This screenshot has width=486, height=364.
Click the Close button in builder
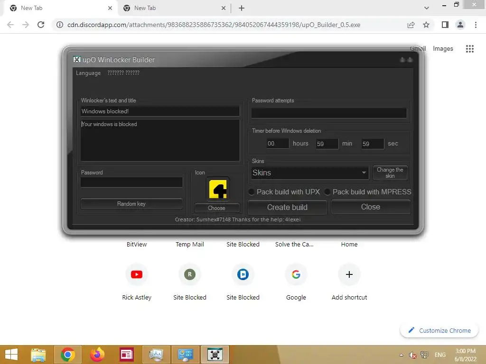point(371,207)
